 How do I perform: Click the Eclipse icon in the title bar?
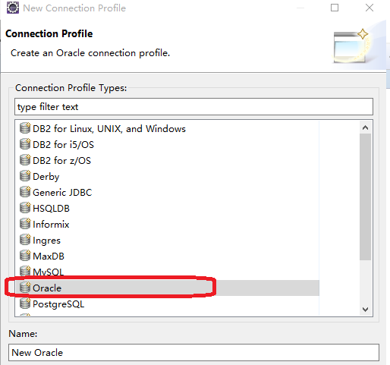coord(13,8)
